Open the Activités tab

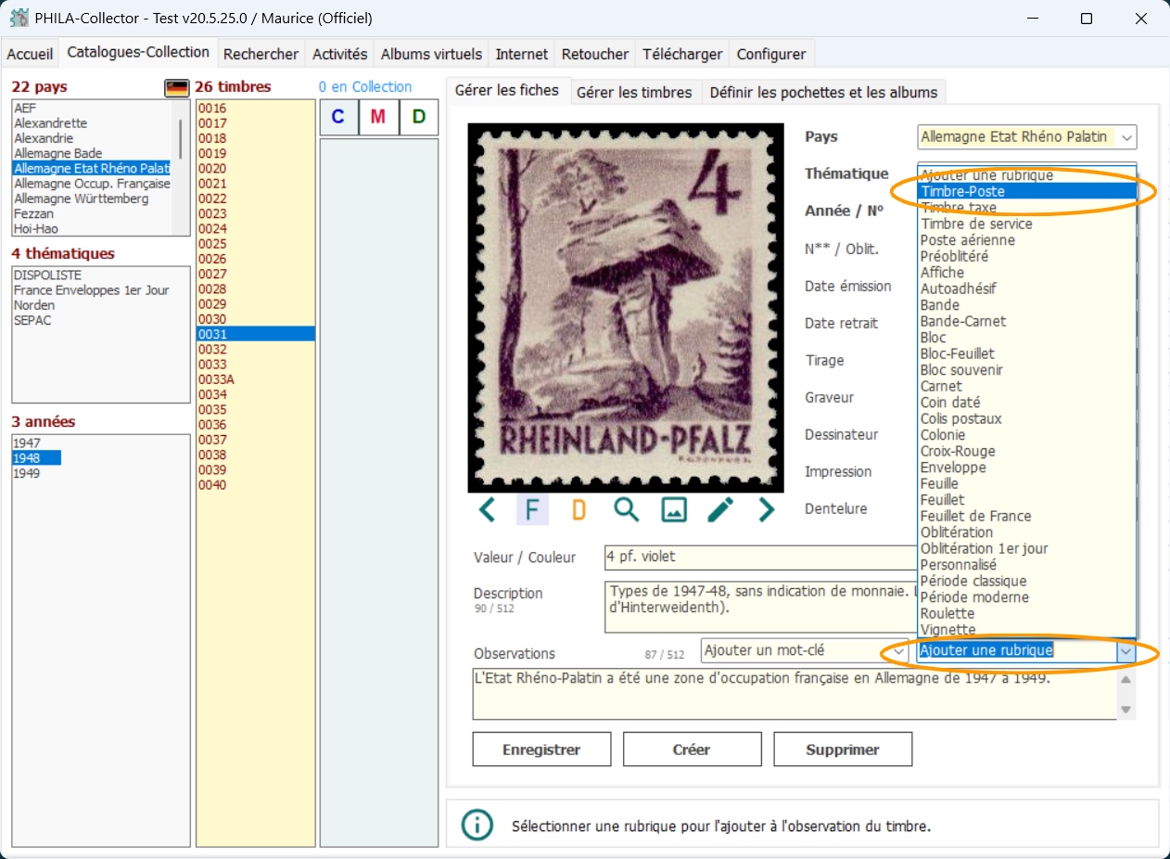pos(340,54)
